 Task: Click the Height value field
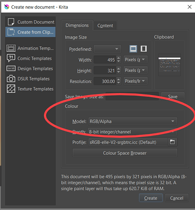tap(105, 70)
